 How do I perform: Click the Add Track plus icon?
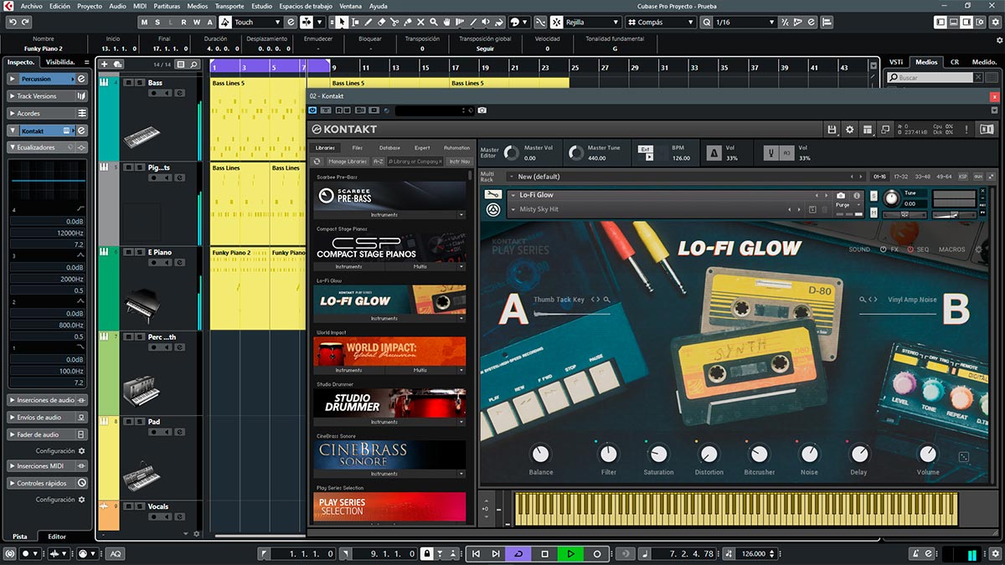(x=105, y=64)
